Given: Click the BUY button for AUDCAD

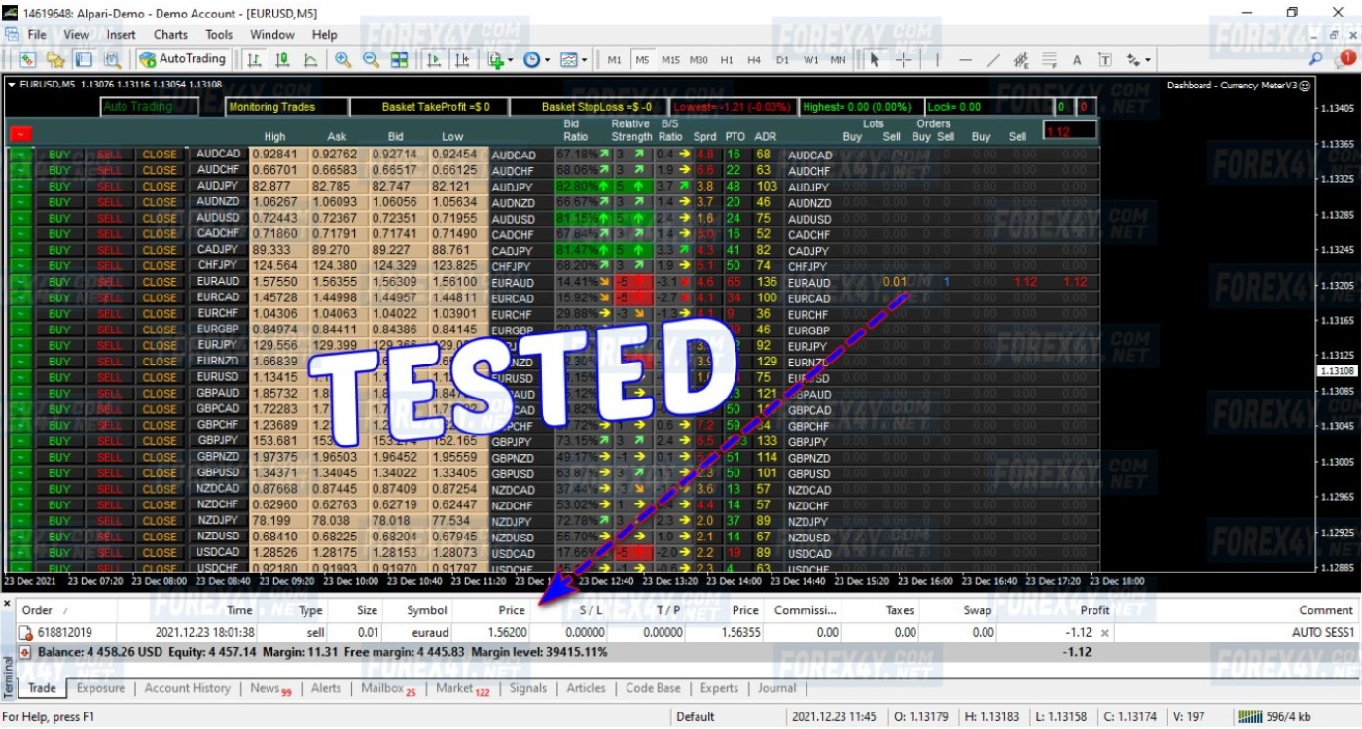Looking at the screenshot, I should coord(59,155).
